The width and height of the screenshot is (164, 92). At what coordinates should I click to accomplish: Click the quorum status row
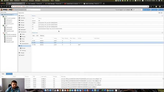(x=97, y=21)
